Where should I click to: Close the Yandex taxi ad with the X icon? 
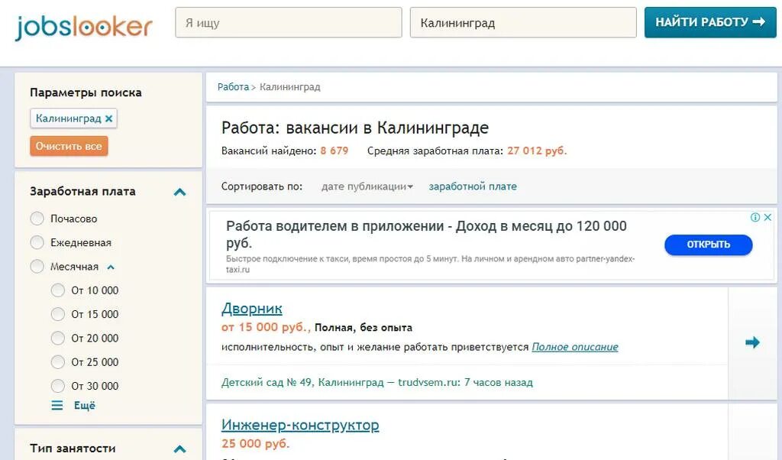tap(767, 217)
